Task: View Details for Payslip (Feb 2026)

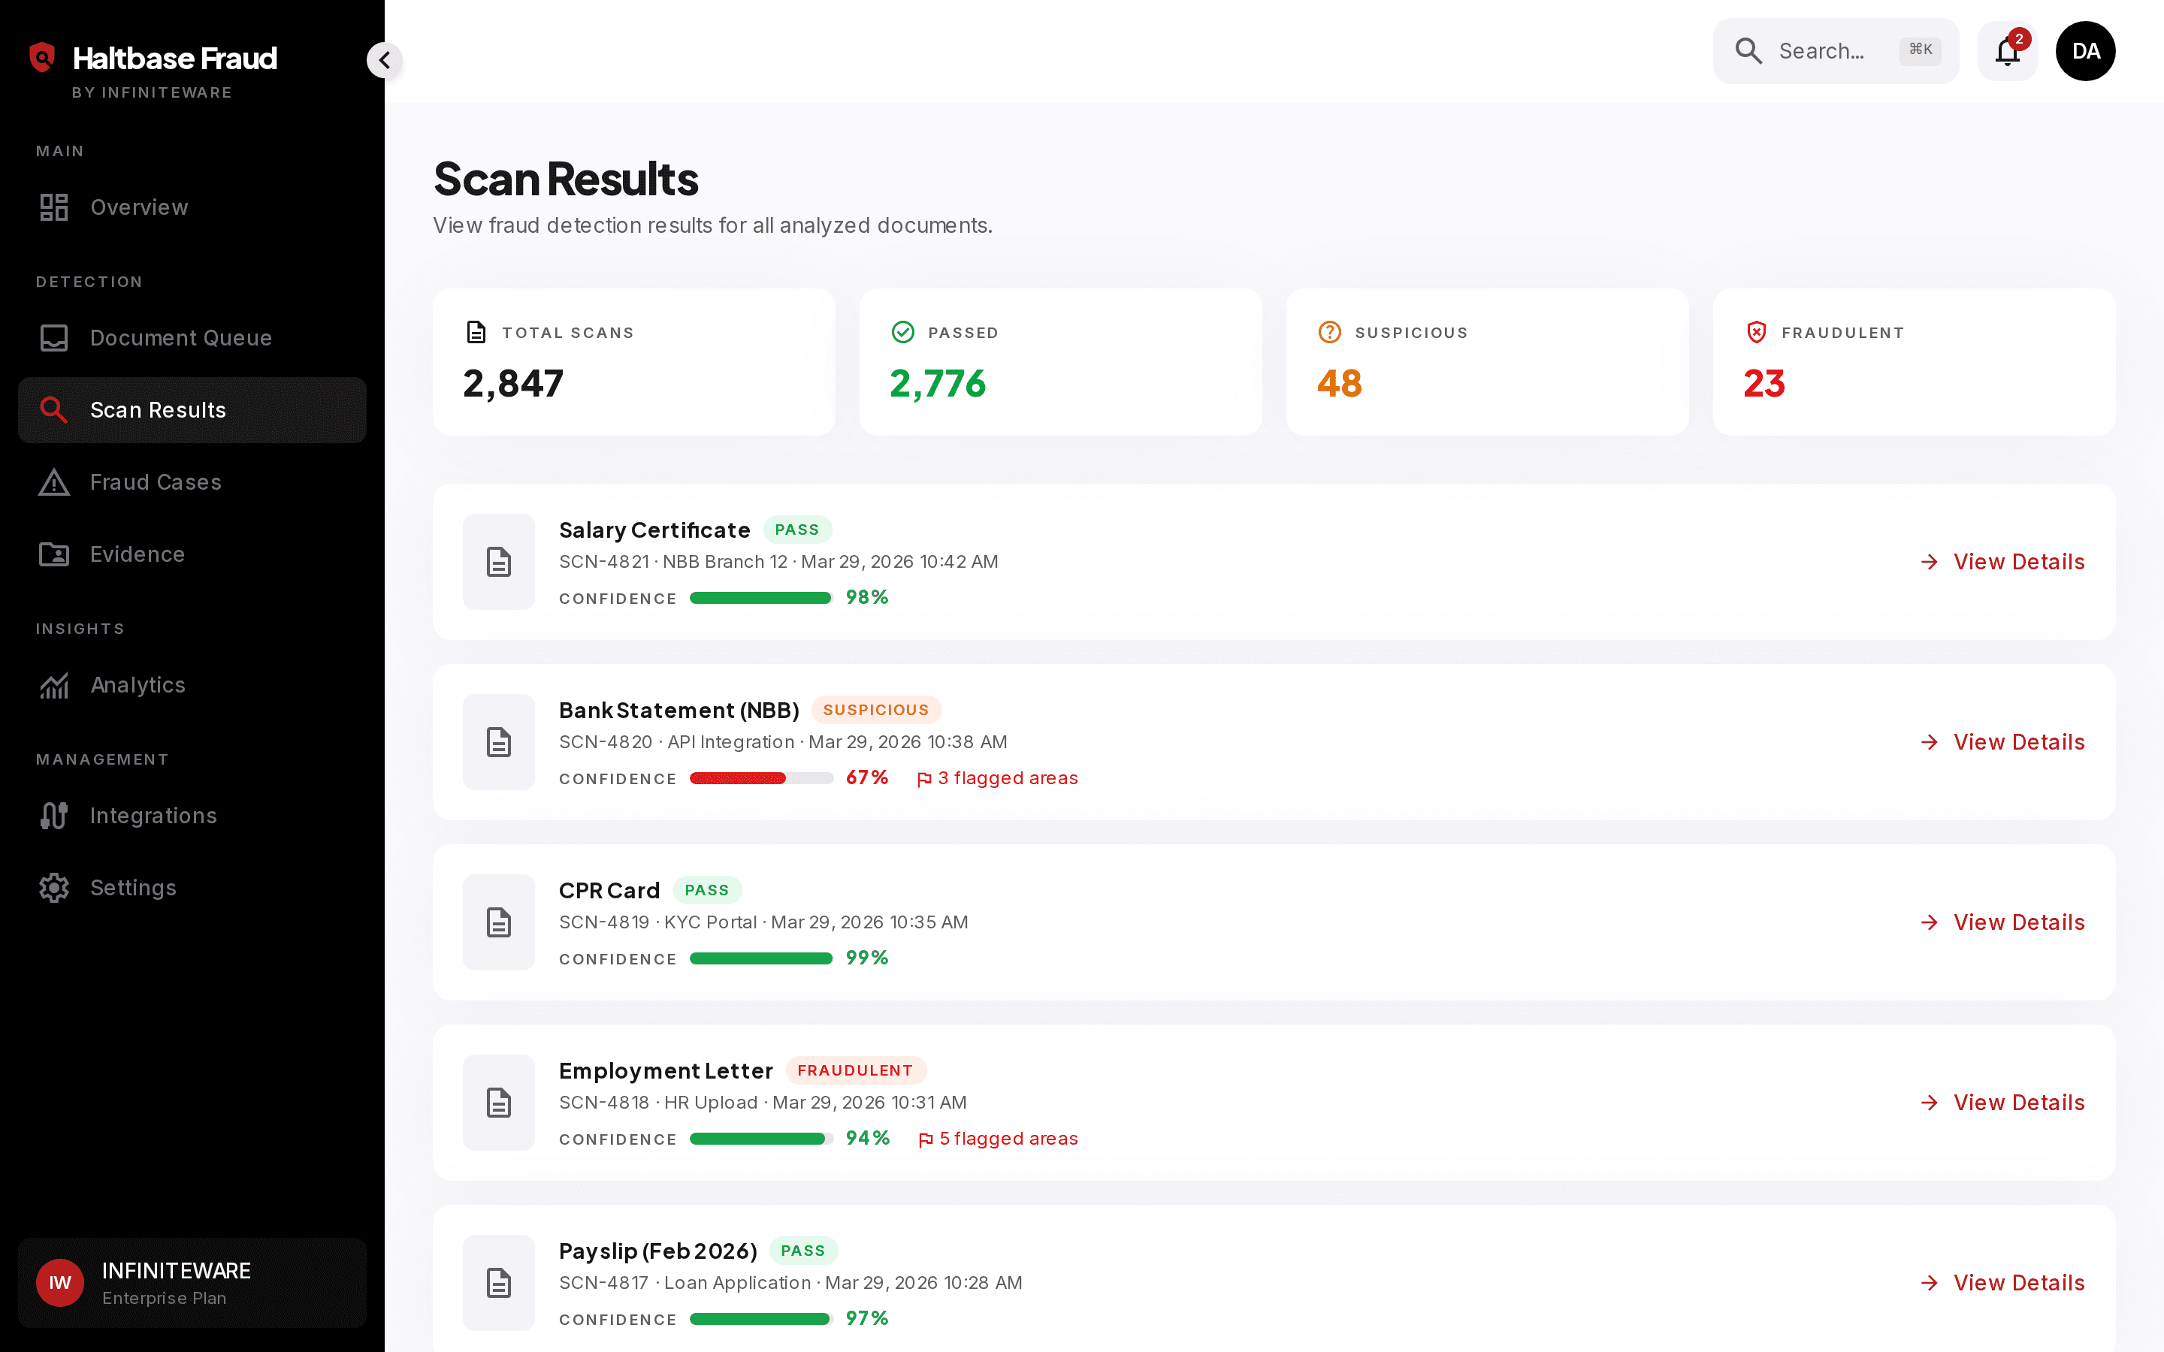Action: tap(2002, 1283)
